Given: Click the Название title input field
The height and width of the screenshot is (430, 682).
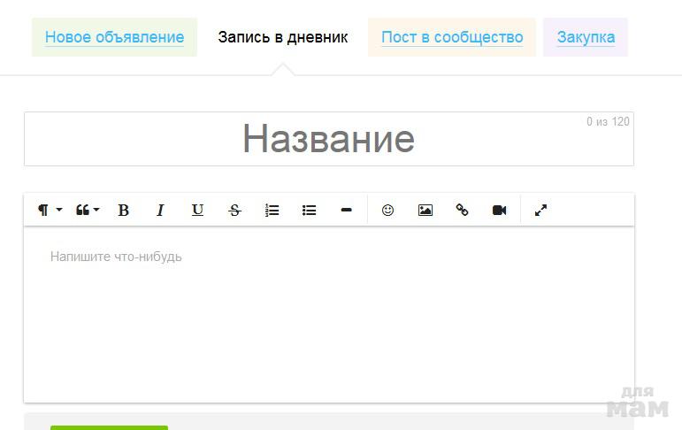Looking at the screenshot, I should click(x=328, y=139).
